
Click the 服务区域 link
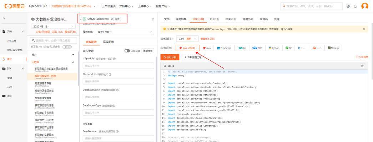tap(70, 32)
